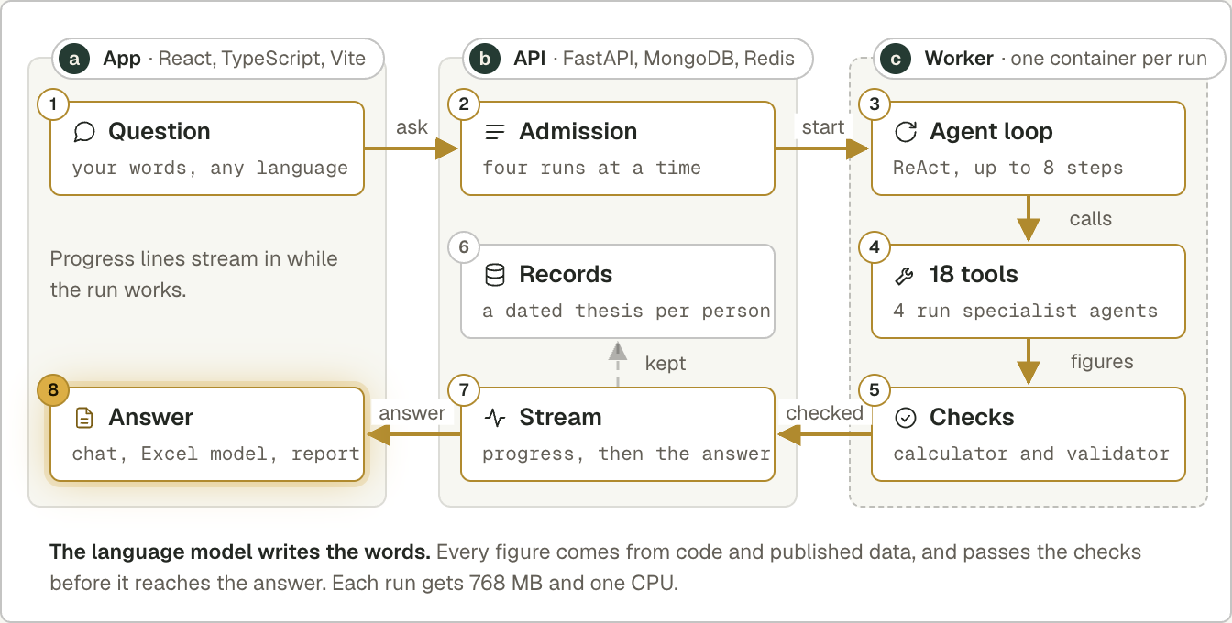Click the 'Agent loop' card title

[x=991, y=132]
